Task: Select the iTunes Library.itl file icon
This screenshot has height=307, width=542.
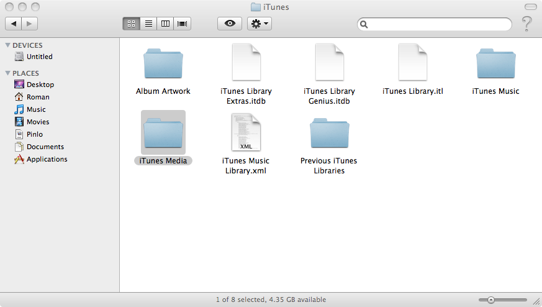Action: pyautogui.click(x=413, y=62)
